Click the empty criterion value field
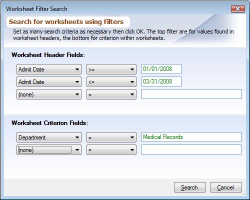 click(191, 149)
